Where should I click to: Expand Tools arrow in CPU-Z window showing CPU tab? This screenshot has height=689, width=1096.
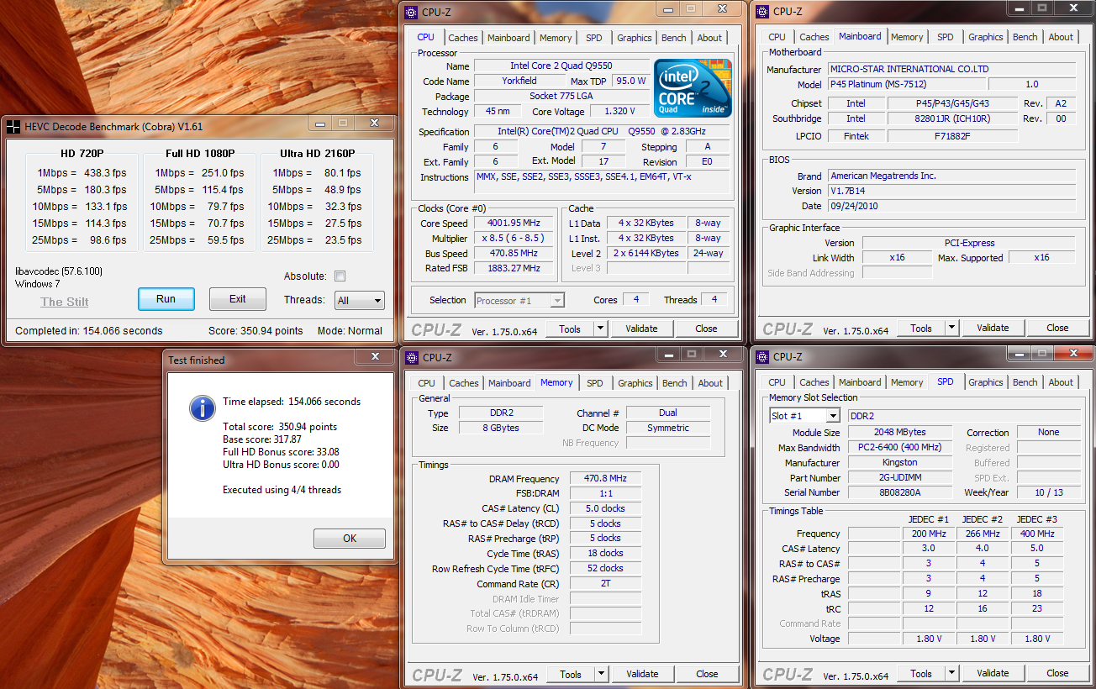(x=600, y=329)
